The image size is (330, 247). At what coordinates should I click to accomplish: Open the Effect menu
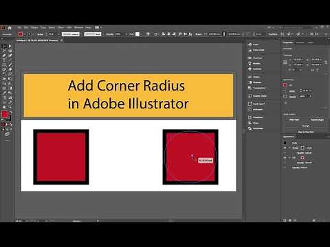[x=60, y=27]
